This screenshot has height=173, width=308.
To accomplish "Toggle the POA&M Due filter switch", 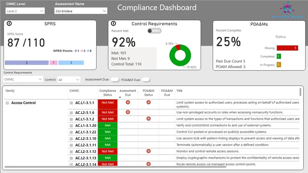I will pyautogui.click(x=146, y=79).
